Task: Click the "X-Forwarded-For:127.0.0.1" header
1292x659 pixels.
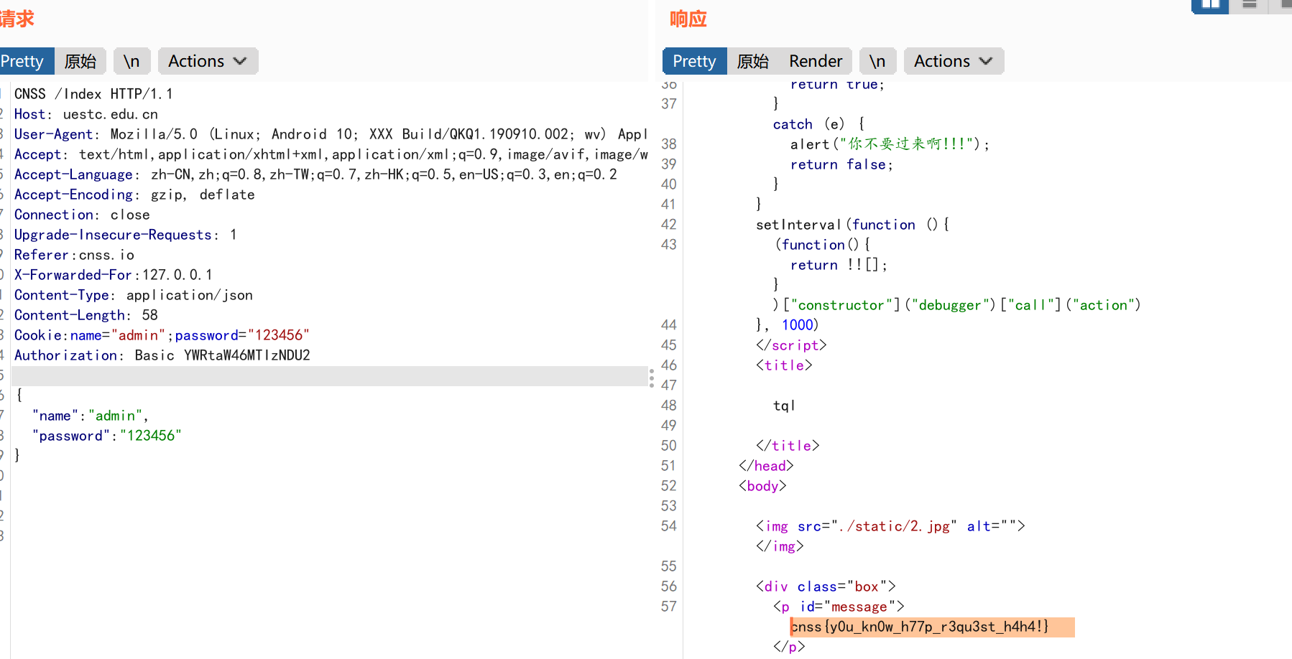Action: click(x=114, y=275)
